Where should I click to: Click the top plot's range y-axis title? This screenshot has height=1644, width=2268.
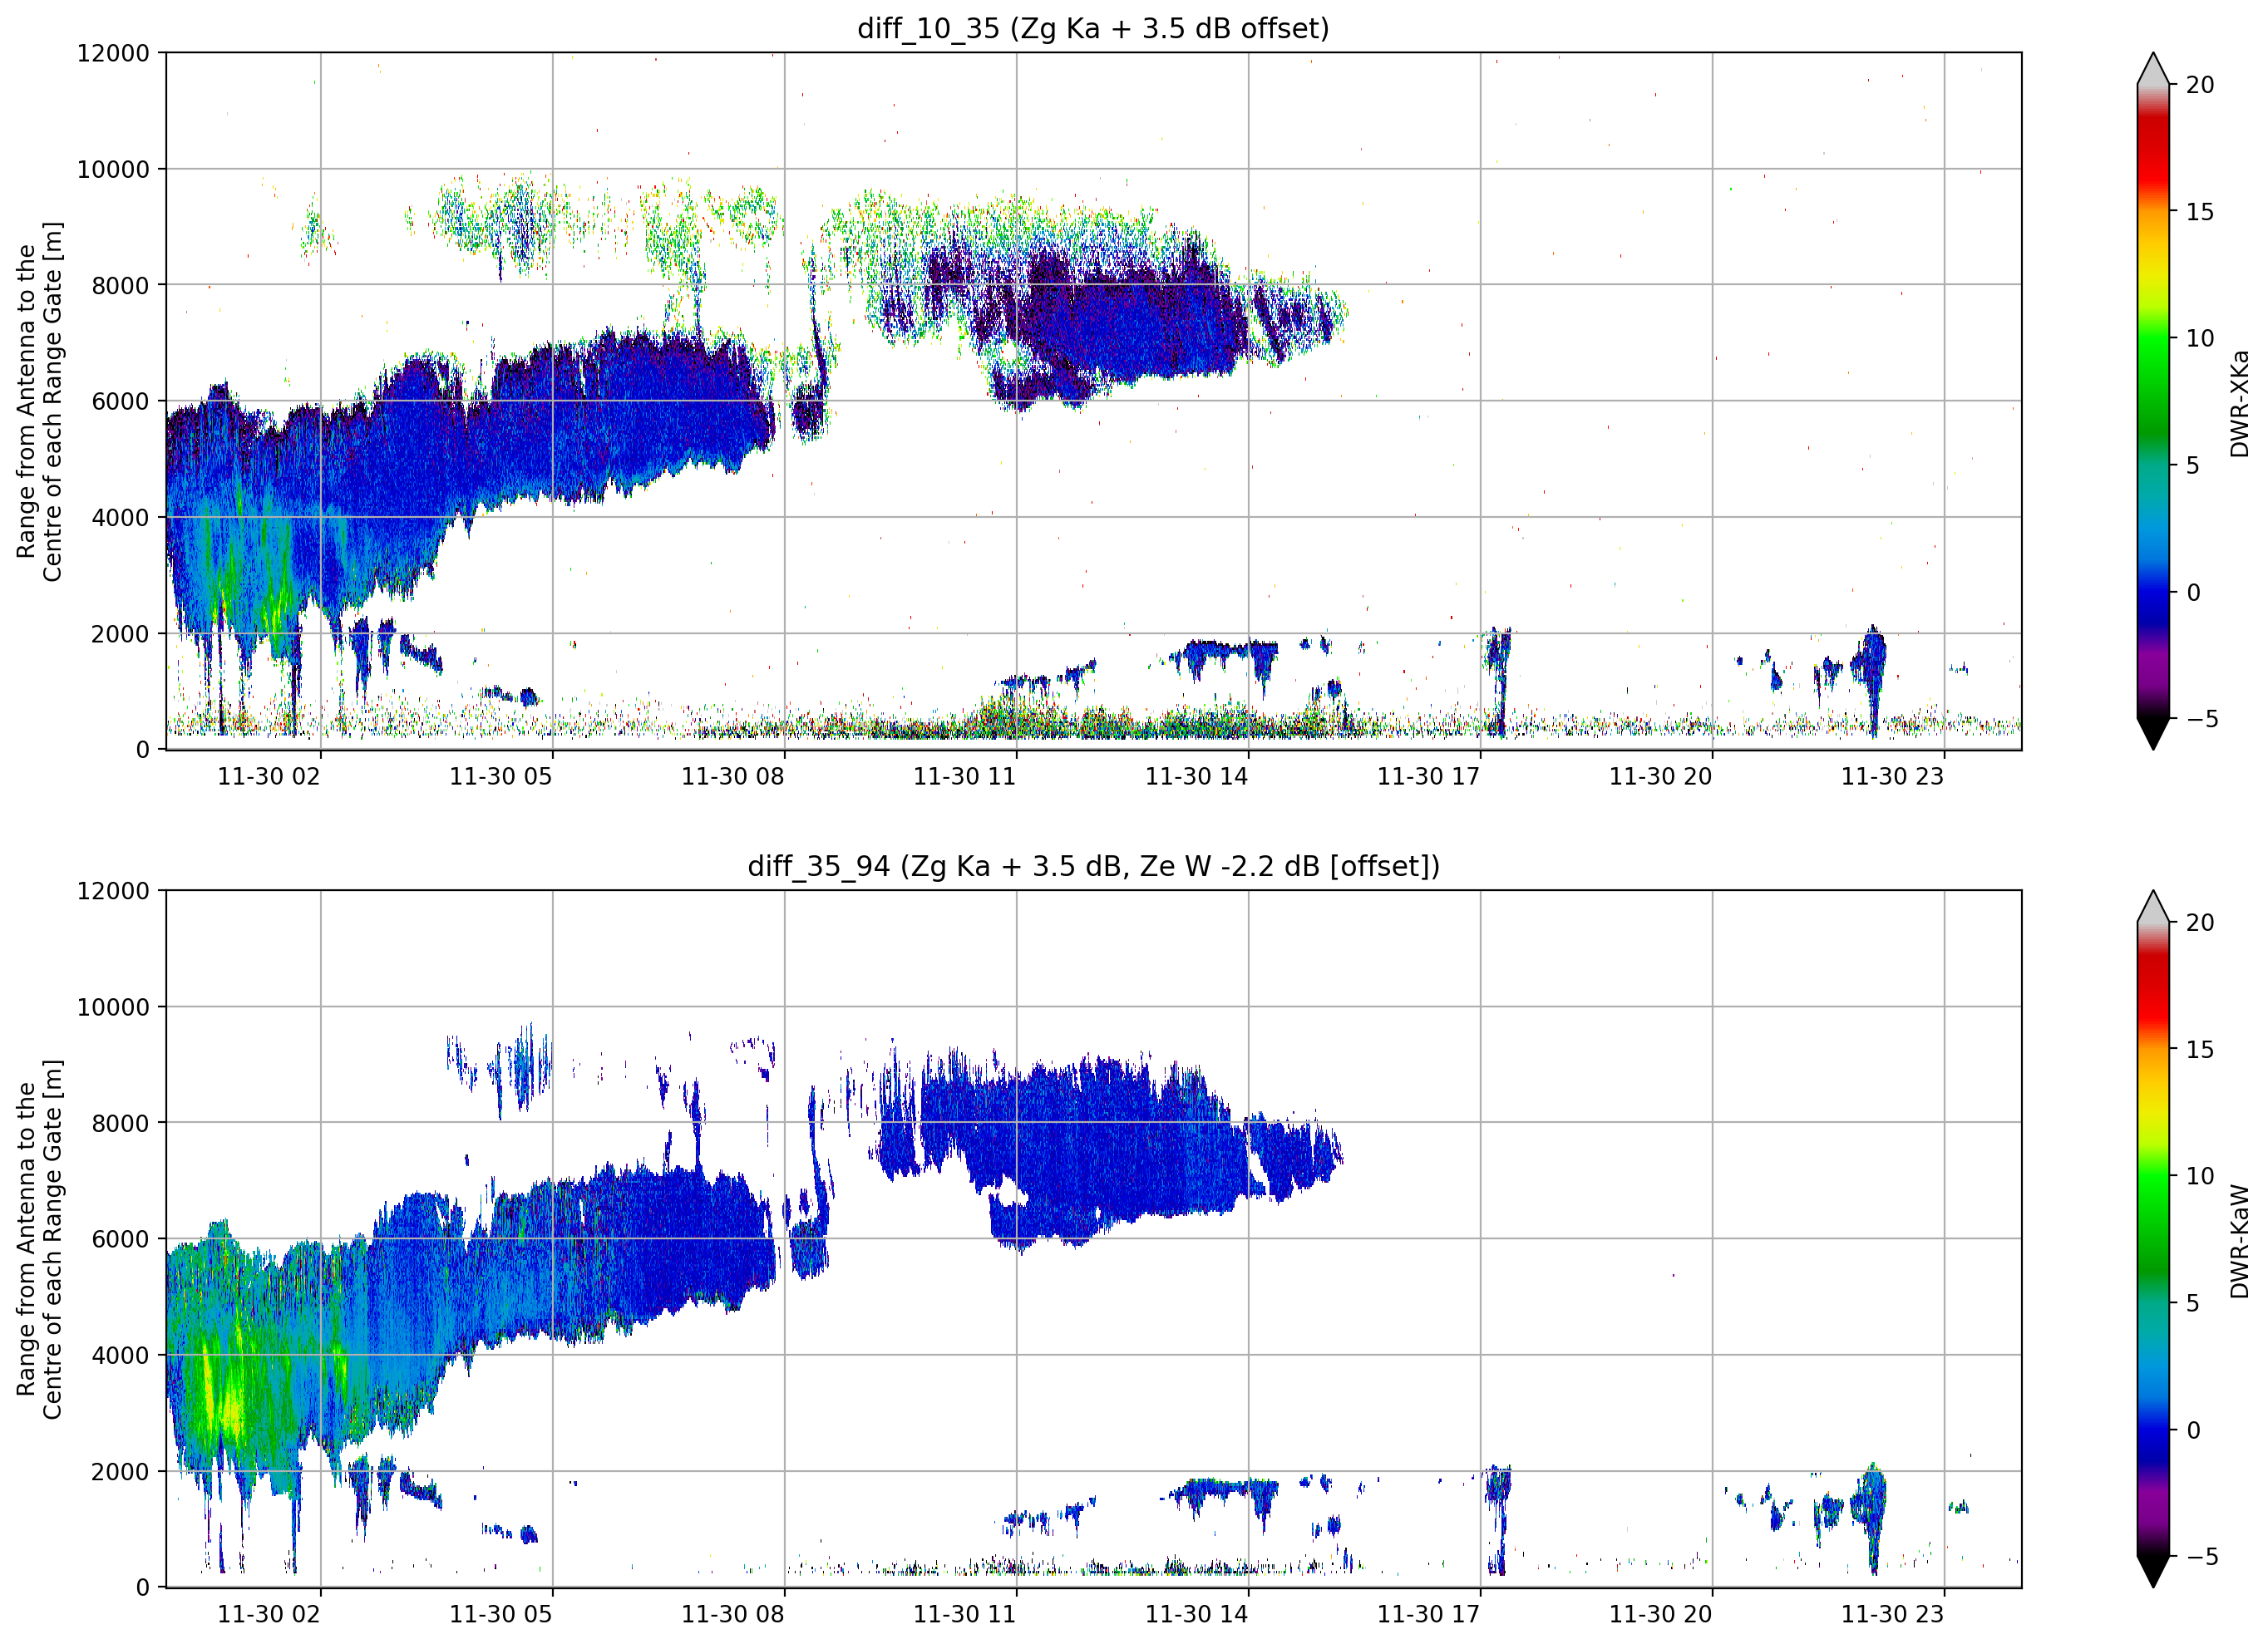pyautogui.click(x=39, y=401)
